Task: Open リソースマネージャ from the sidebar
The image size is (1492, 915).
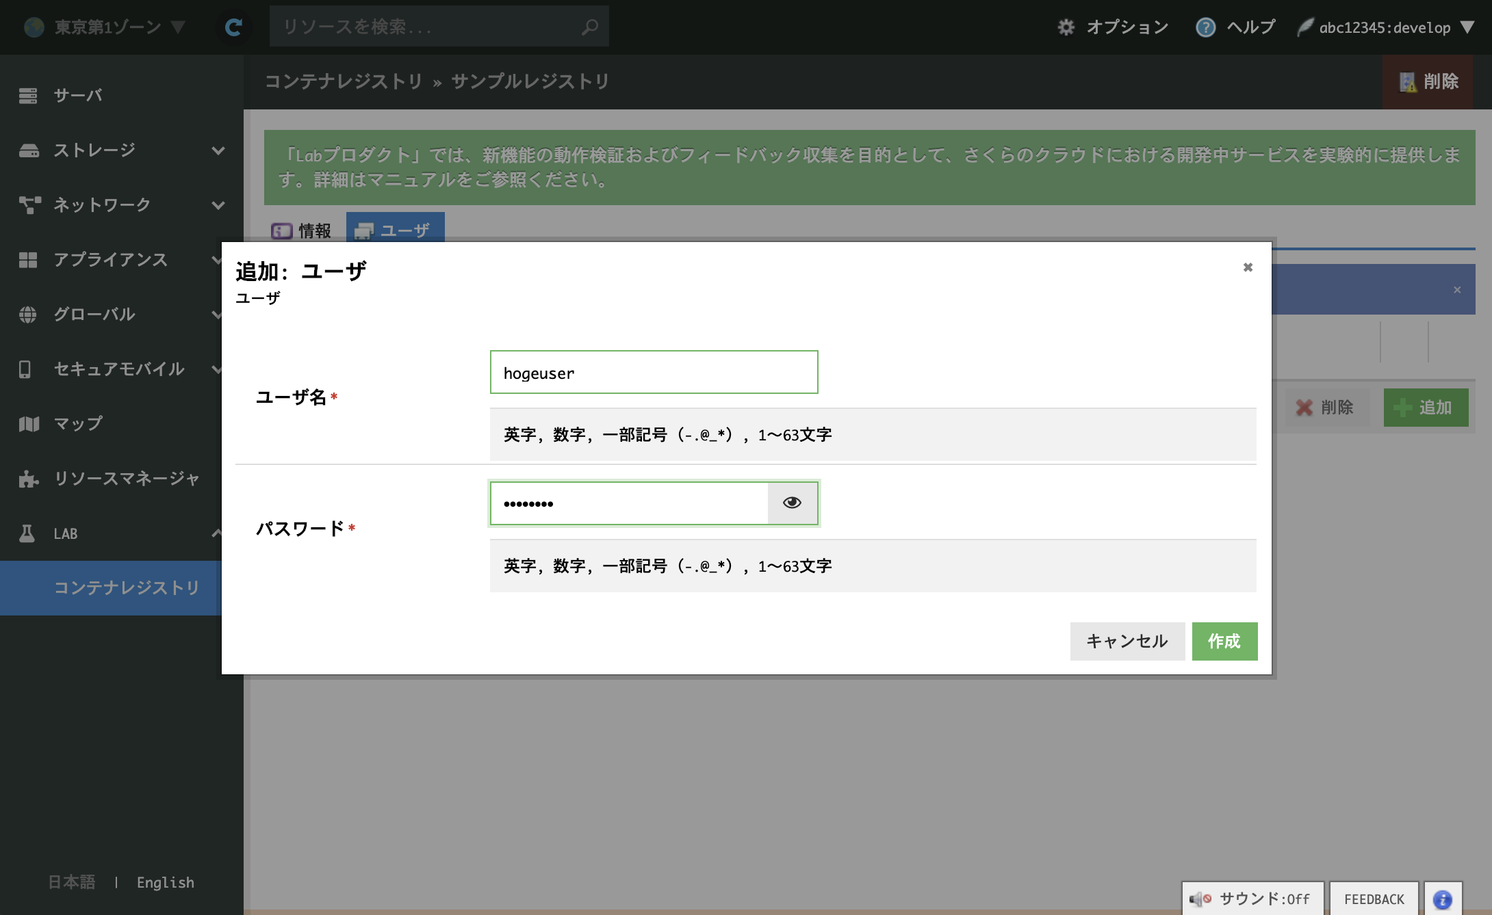Action: tap(126, 479)
